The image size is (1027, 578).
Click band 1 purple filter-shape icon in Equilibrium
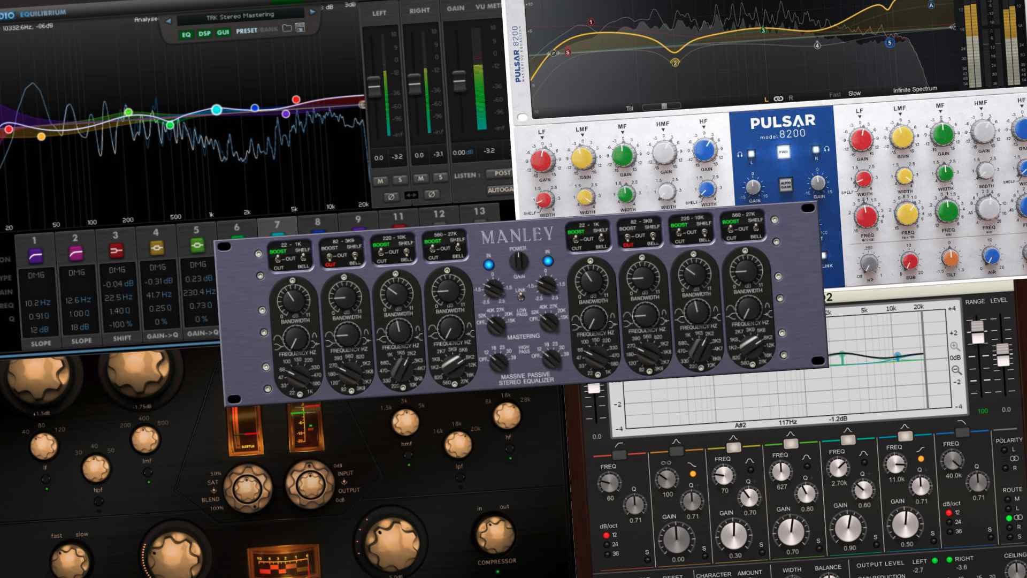[36, 256]
